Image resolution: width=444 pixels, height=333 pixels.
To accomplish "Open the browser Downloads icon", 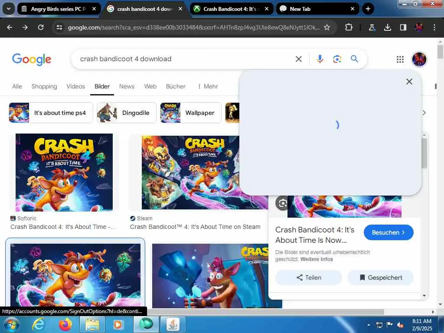I will [x=387, y=27].
